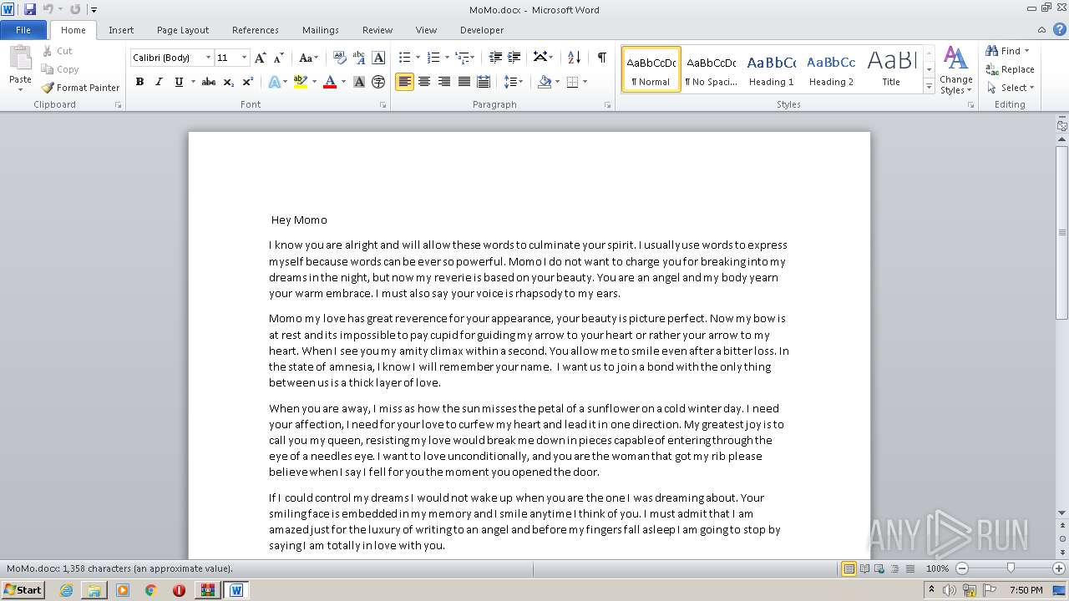
Task: Apply strikethrough formatting
Action: [x=209, y=82]
